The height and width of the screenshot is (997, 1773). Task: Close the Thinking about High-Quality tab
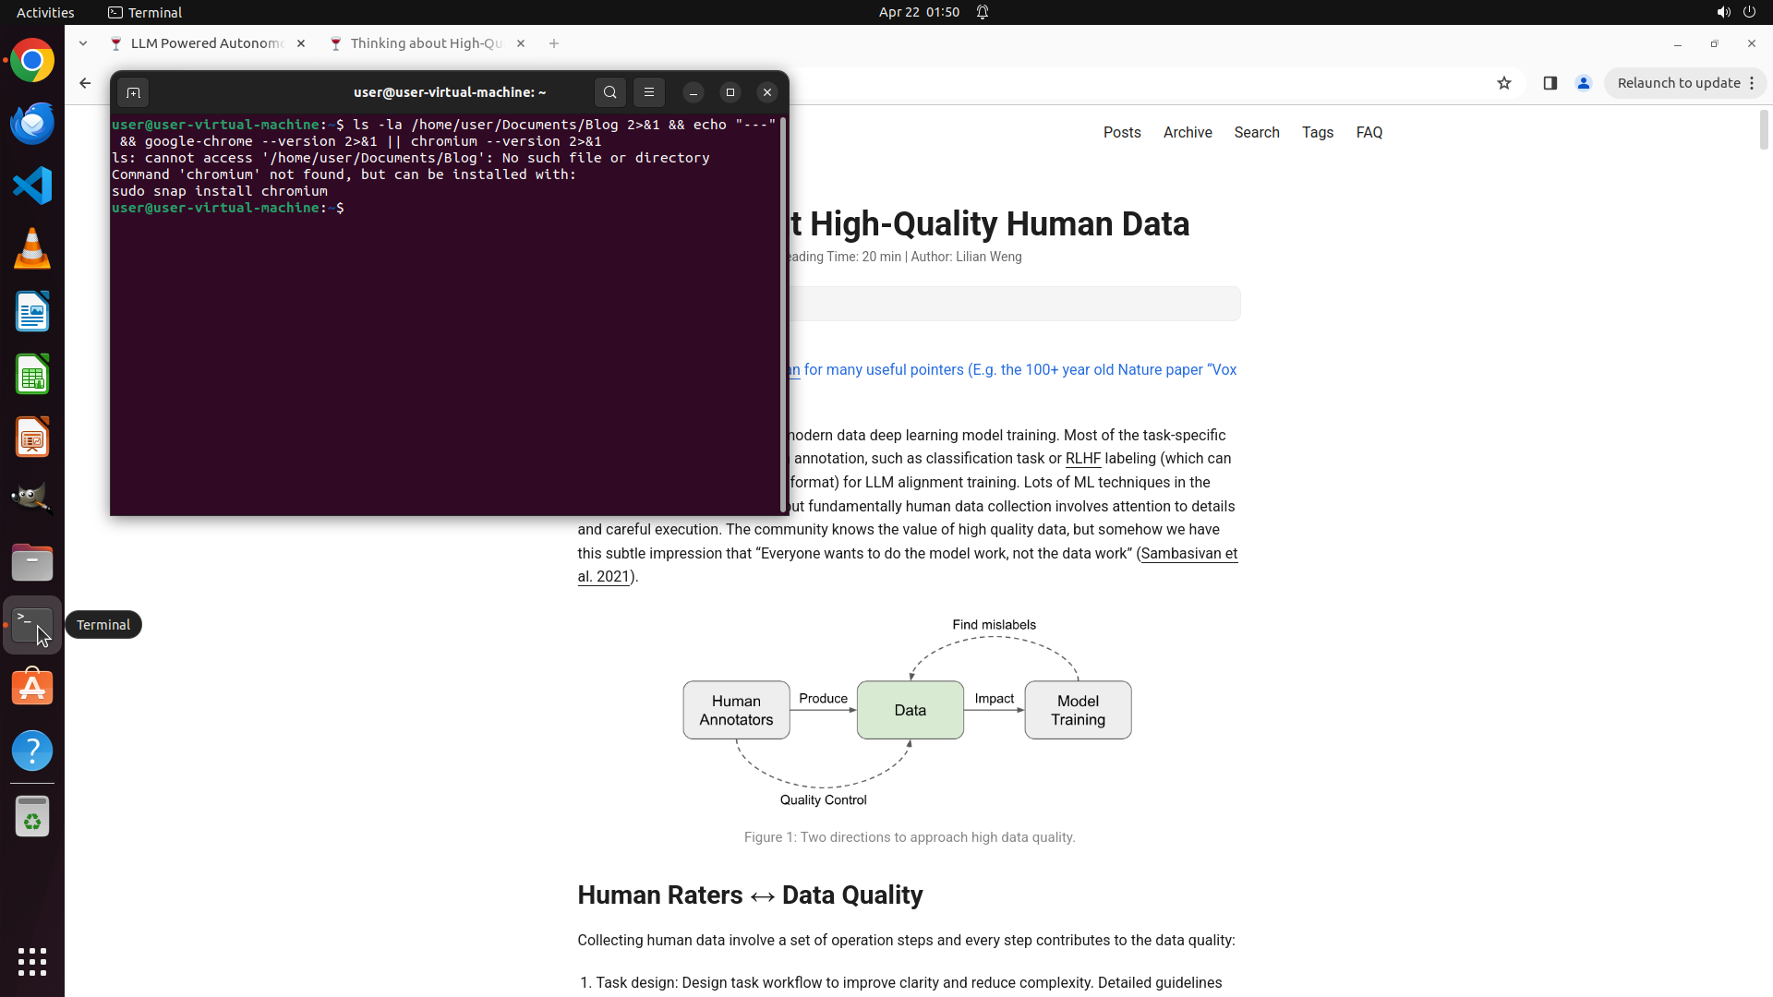point(521,43)
